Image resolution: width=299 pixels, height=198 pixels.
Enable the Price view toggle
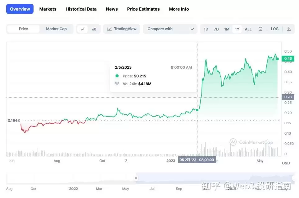coord(23,29)
